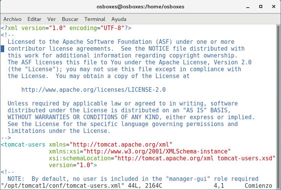Open the Ayuda menu
The width and height of the screenshot is (281, 190).
point(119,19)
